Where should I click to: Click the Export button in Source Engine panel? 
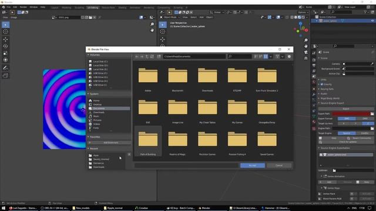[x=346, y=109]
